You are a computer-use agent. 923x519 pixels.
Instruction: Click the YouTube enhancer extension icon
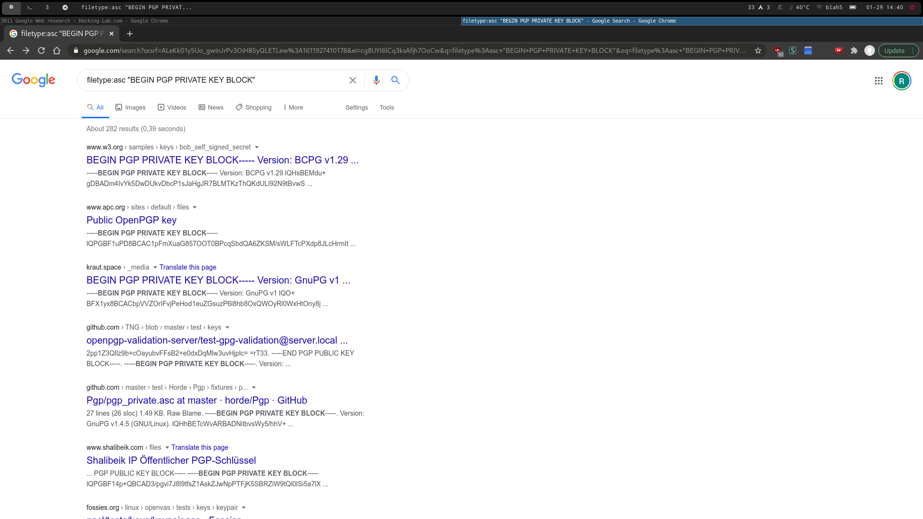coord(839,50)
